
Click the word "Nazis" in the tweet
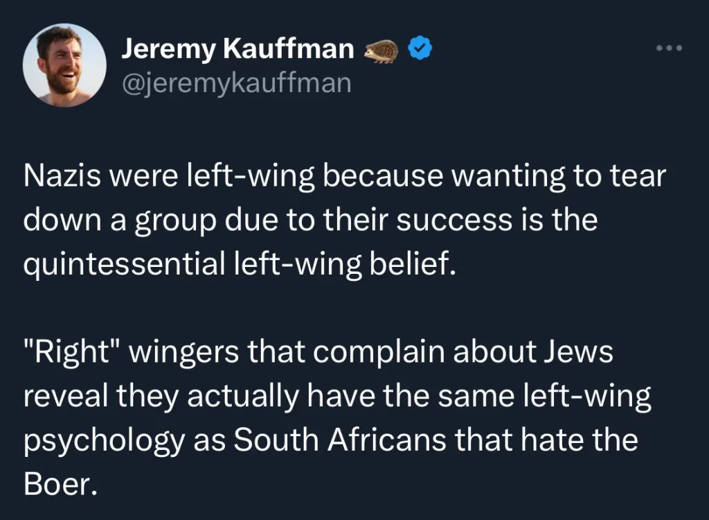point(62,175)
